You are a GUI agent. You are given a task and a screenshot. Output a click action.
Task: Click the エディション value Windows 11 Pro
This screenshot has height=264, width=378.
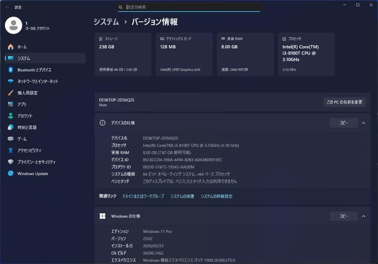(157, 231)
